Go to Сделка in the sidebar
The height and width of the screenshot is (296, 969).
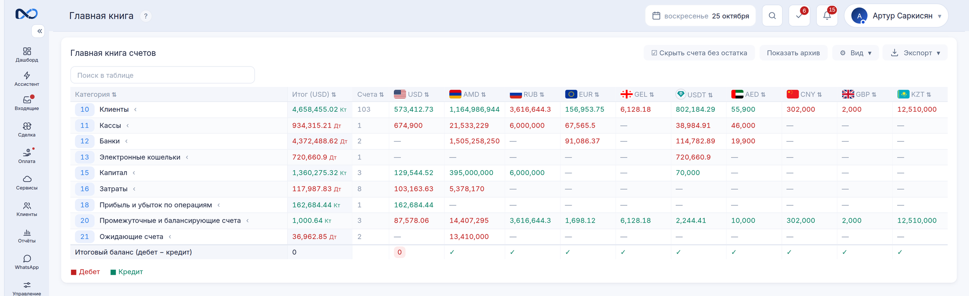(x=27, y=130)
